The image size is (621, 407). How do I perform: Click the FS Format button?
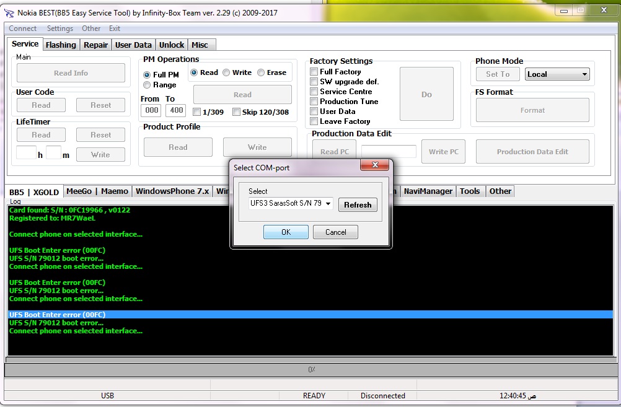(x=532, y=110)
